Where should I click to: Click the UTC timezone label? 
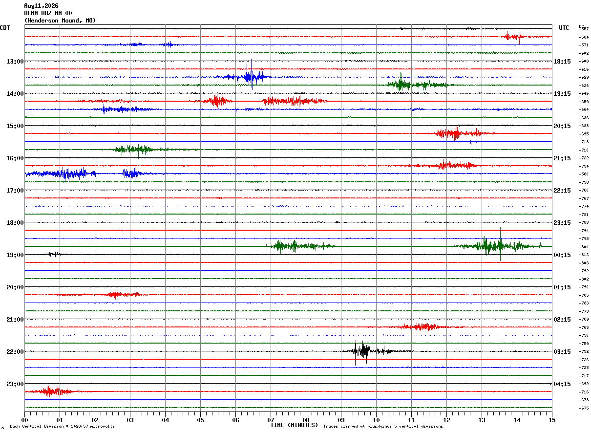pyautogui.click(x=564, y=28)
